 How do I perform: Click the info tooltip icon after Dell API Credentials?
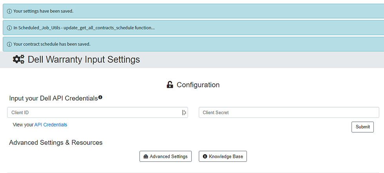(100, 97)
